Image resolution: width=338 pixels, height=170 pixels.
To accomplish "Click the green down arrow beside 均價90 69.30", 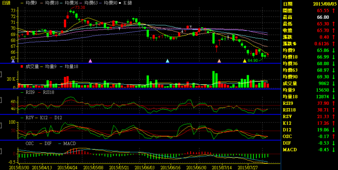I will pos(333,77).
